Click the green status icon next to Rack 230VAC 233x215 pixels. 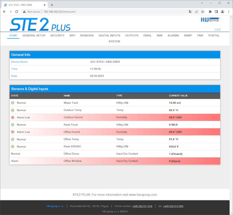[x=12, y=146]
